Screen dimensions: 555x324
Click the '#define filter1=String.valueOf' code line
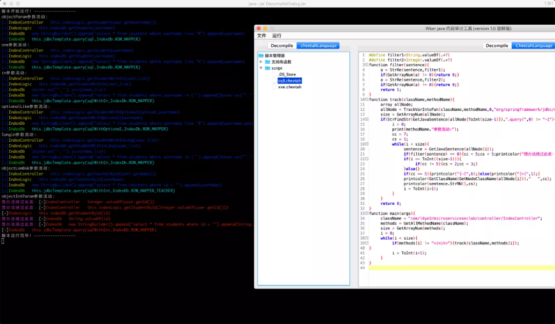[x=409, y=55]
